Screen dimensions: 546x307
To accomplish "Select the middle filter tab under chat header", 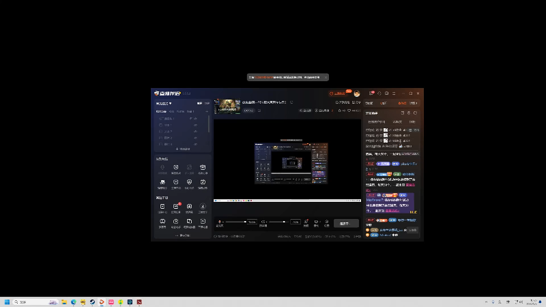I will pyautogui.click(x=397, y=122).
